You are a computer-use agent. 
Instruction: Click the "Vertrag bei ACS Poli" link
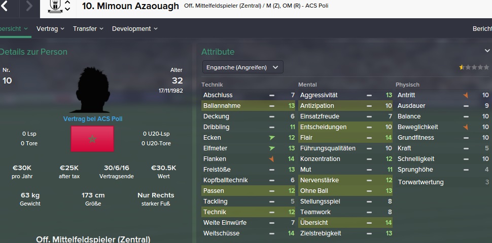coord(92,119)
